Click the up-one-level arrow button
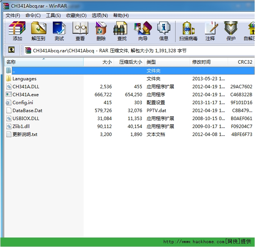The image size is (255, 247). click(x=11, y=50)
